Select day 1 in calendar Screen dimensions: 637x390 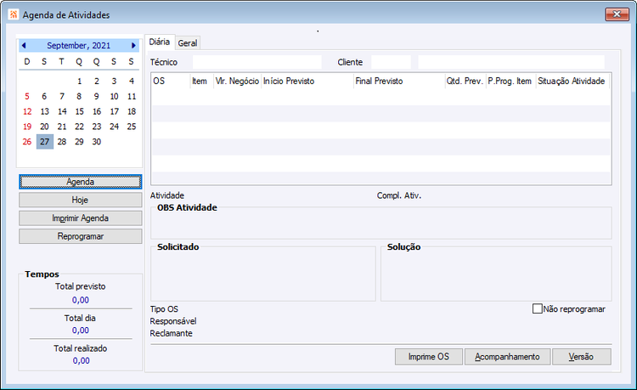(79, 82)
